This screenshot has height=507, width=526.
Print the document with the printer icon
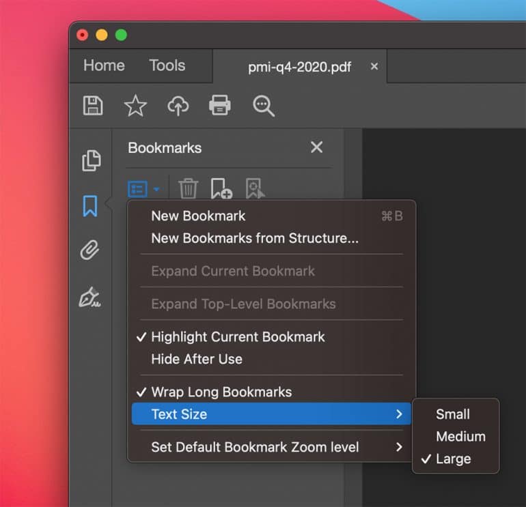click(x=220, y=106)
